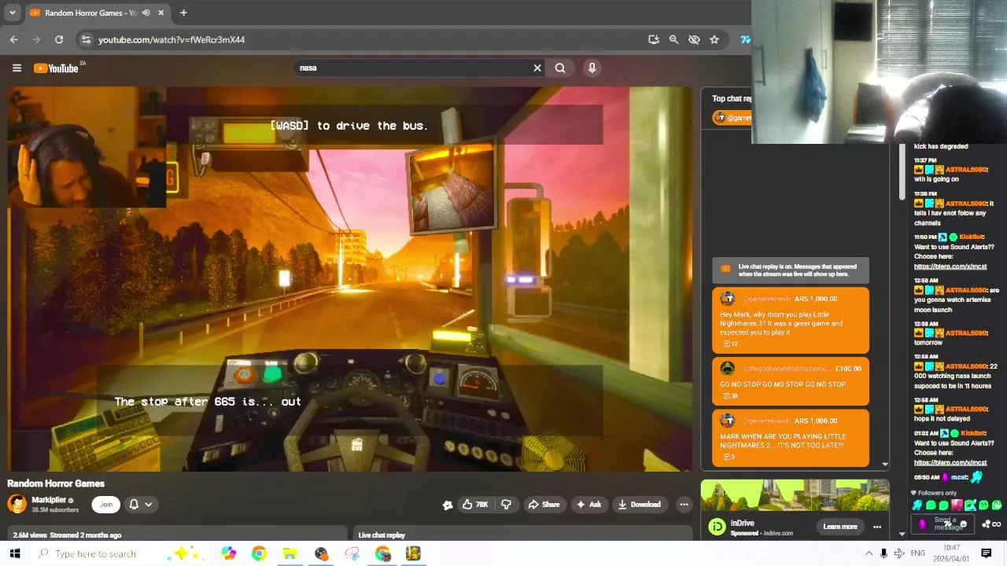This screenshot has width=1007, height=566.
Task: Click the Kick chat points infinity icon
Action: pos(997,524)
